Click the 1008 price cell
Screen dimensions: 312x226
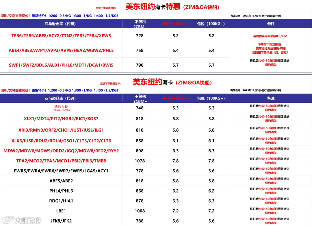pos(140,211)
